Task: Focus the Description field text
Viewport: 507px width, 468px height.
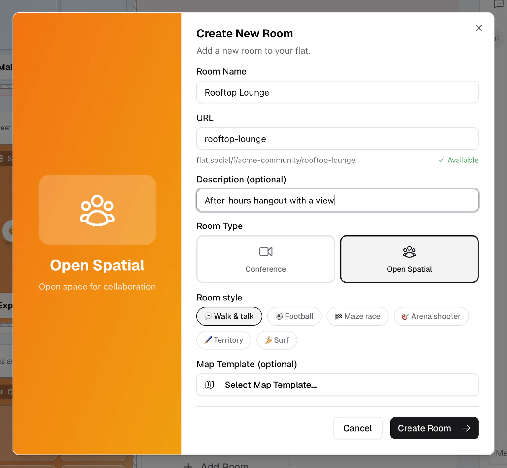Action: point(337,200)
